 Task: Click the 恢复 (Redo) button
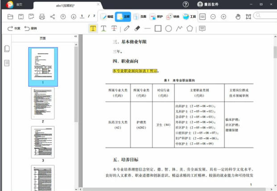click(14, 28)
